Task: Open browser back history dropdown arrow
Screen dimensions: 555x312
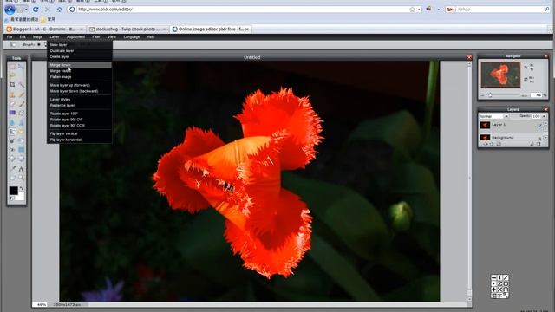Action: (x=26, y=10)
